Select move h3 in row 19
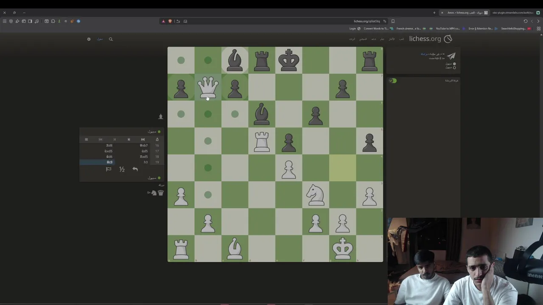The image size is (543, 305). click(x=146, y=162)
